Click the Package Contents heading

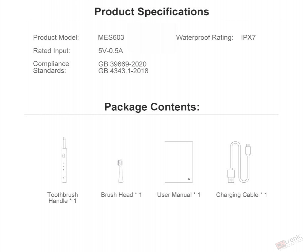click(152, 107)
